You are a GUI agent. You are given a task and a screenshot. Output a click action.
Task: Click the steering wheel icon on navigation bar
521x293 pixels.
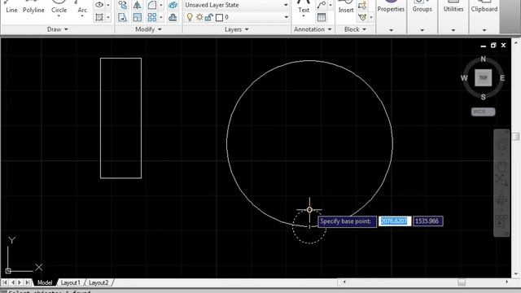click(501, 145)
